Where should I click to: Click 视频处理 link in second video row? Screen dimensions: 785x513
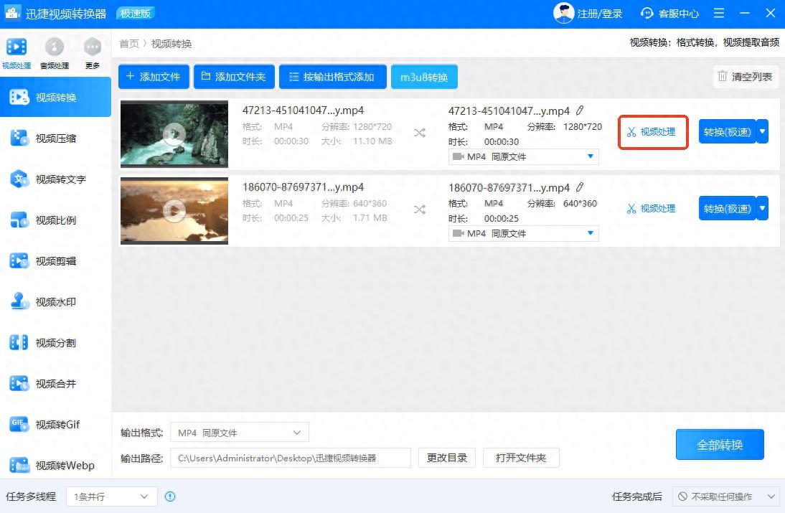click(652, 208)
